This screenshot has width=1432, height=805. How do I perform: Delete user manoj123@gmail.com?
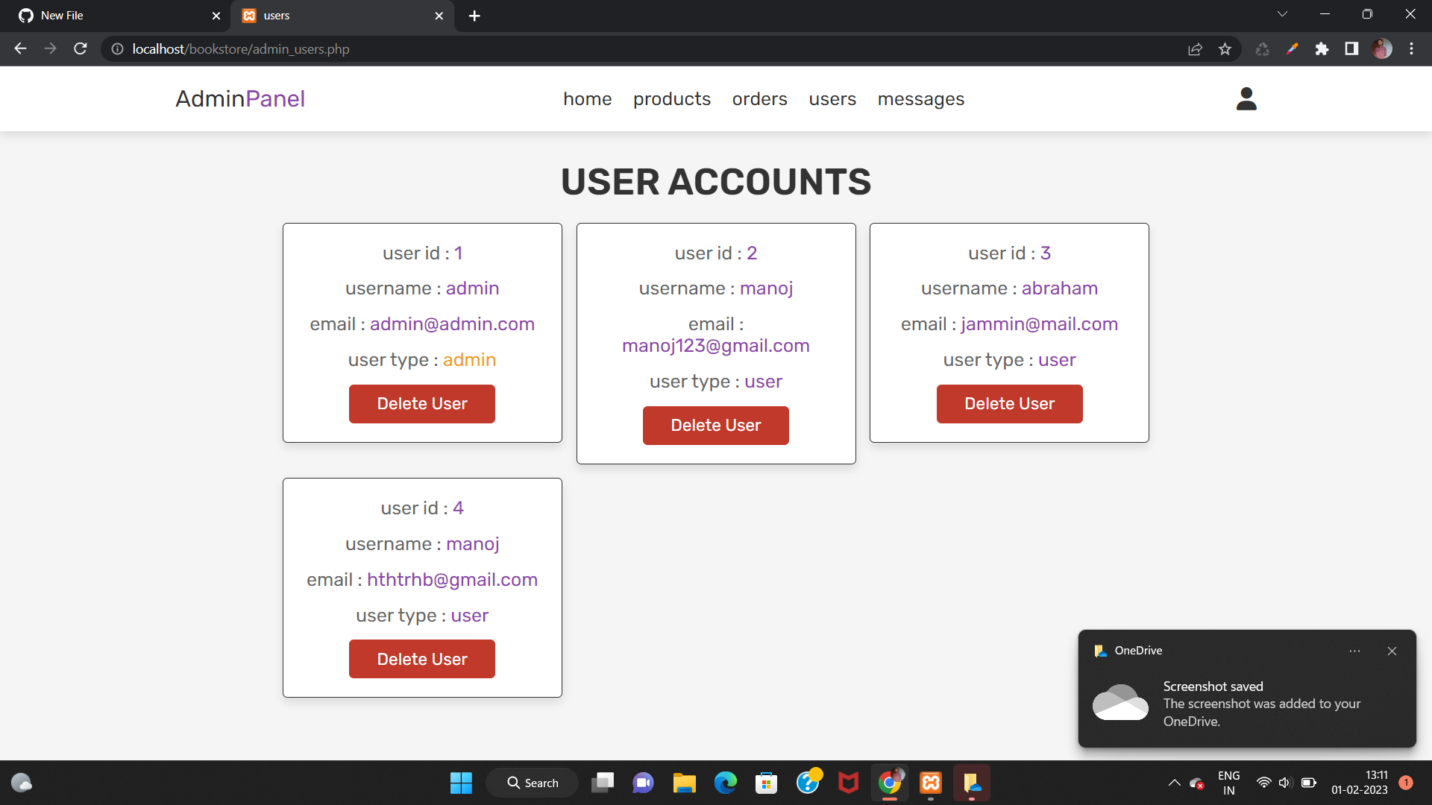pos(715,425)
